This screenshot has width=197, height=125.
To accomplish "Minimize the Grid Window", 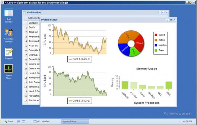I will point(160,13).
